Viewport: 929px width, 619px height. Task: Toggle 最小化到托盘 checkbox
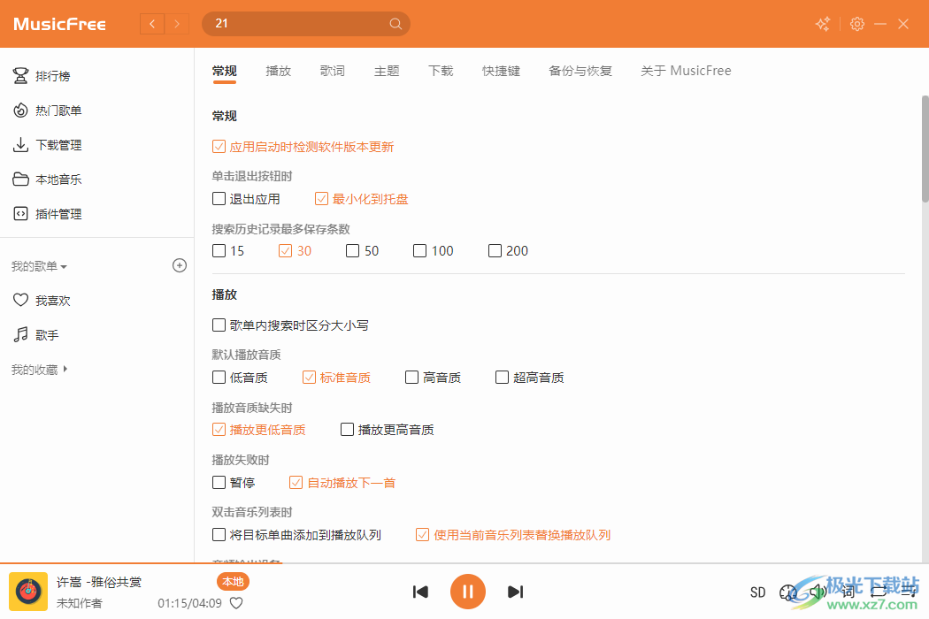point(361,198)
